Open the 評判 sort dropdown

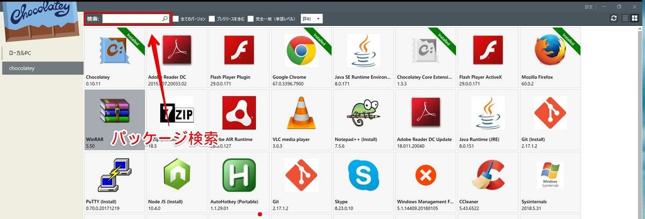click(312, 19)
